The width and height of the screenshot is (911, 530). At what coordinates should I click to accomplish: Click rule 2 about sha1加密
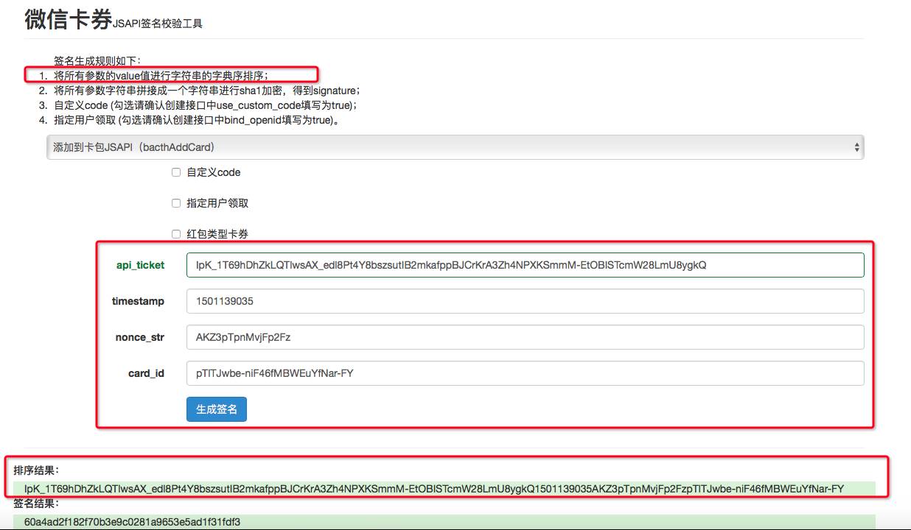207,91
